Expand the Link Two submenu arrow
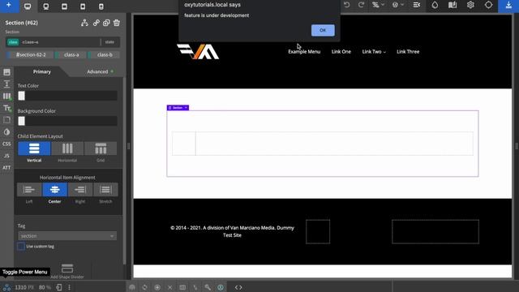519x292 pixels. pyautogui.click(x=384, y=52)
